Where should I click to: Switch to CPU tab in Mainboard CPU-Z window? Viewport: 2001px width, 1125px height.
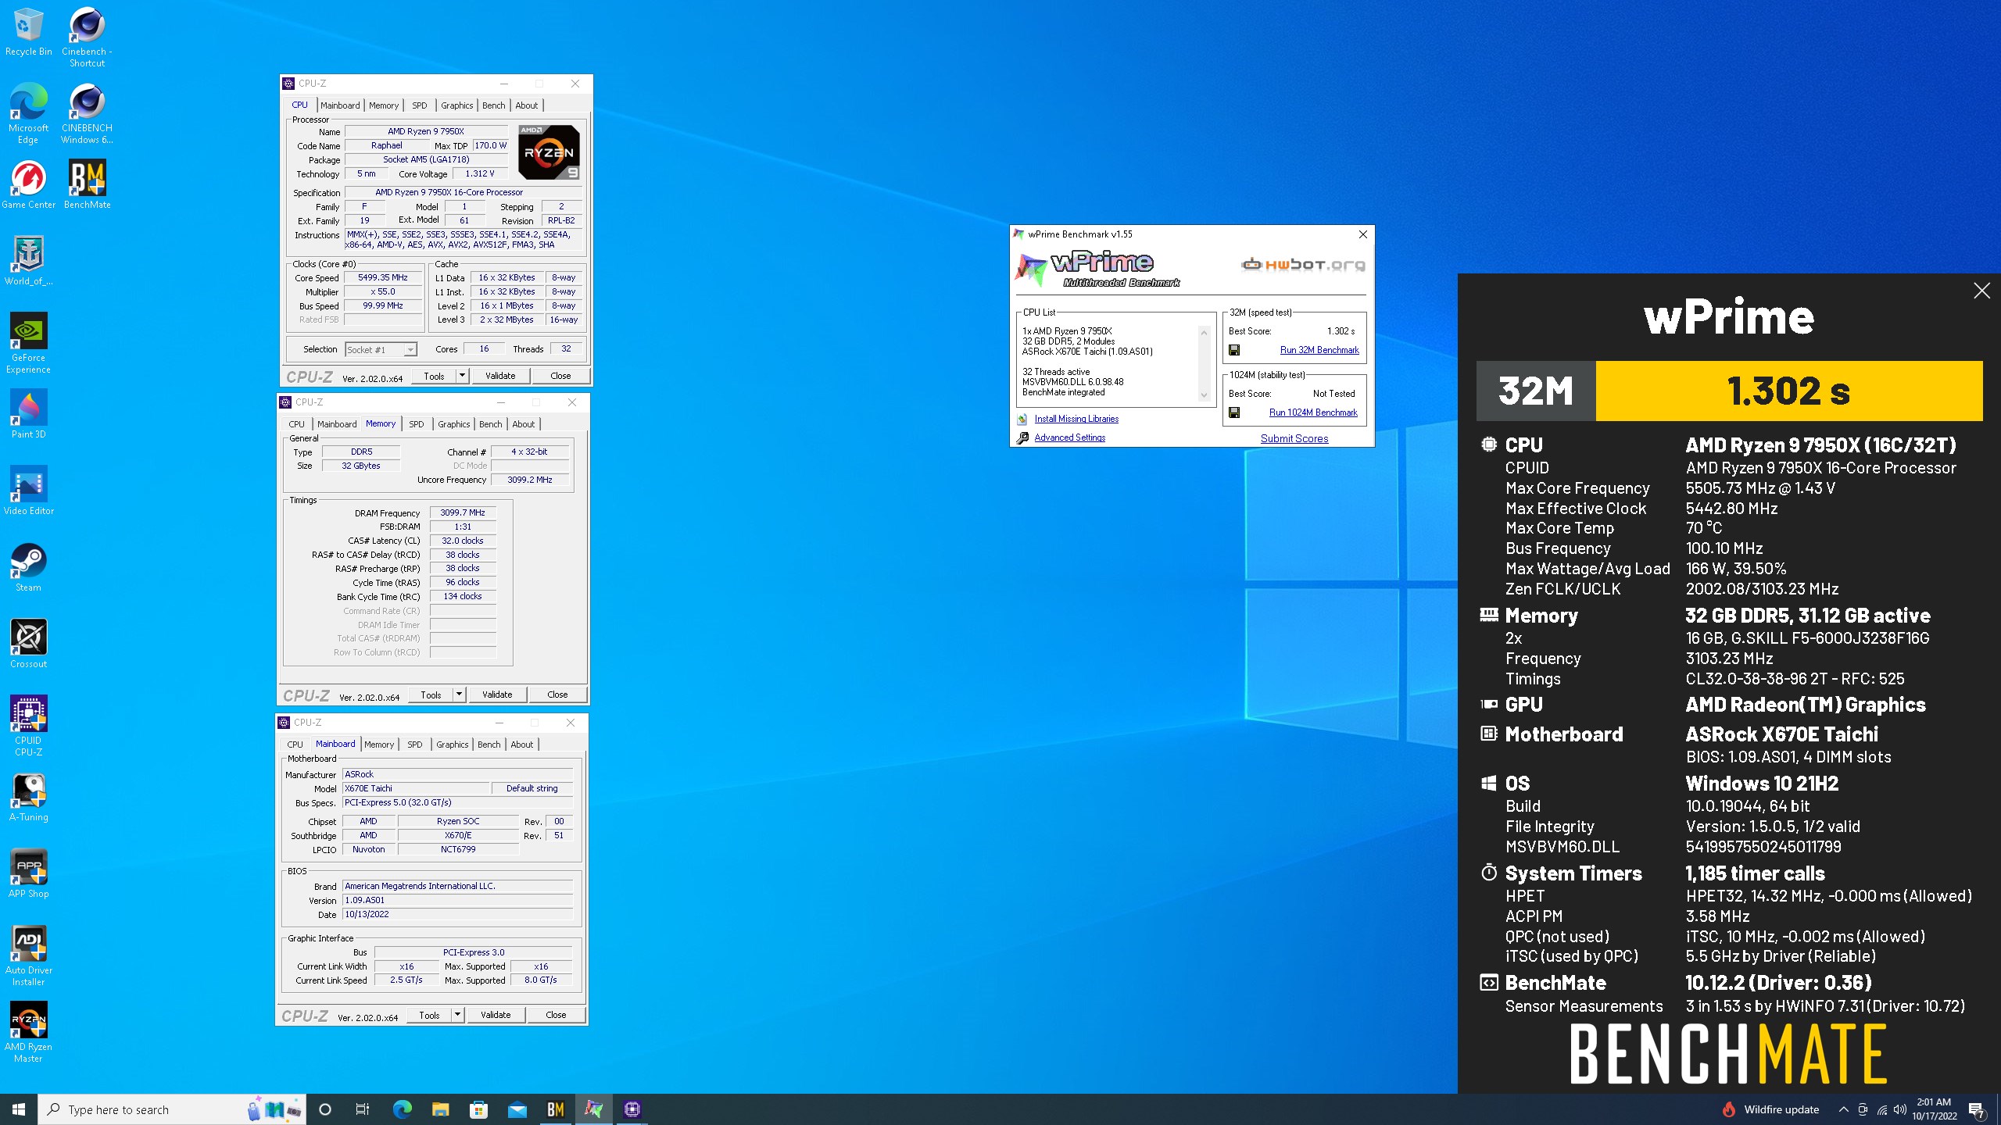point(295,745)
